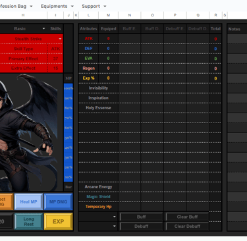This screenshot has width=247, height=241.
Task: Select the Skill Type cell
Action: pyautogui.click(x=24, y=49)
